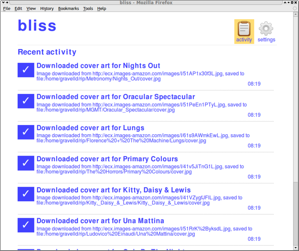Click 08:19 timestamp of Primary Colours

[x=254, y=177]
